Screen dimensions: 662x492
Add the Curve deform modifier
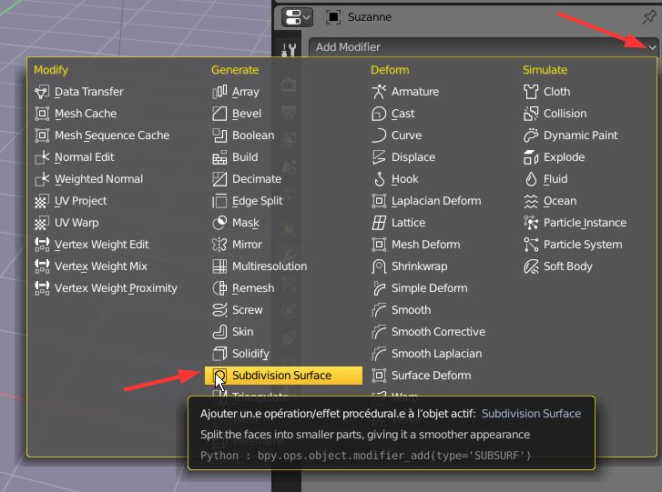[397, 136]
